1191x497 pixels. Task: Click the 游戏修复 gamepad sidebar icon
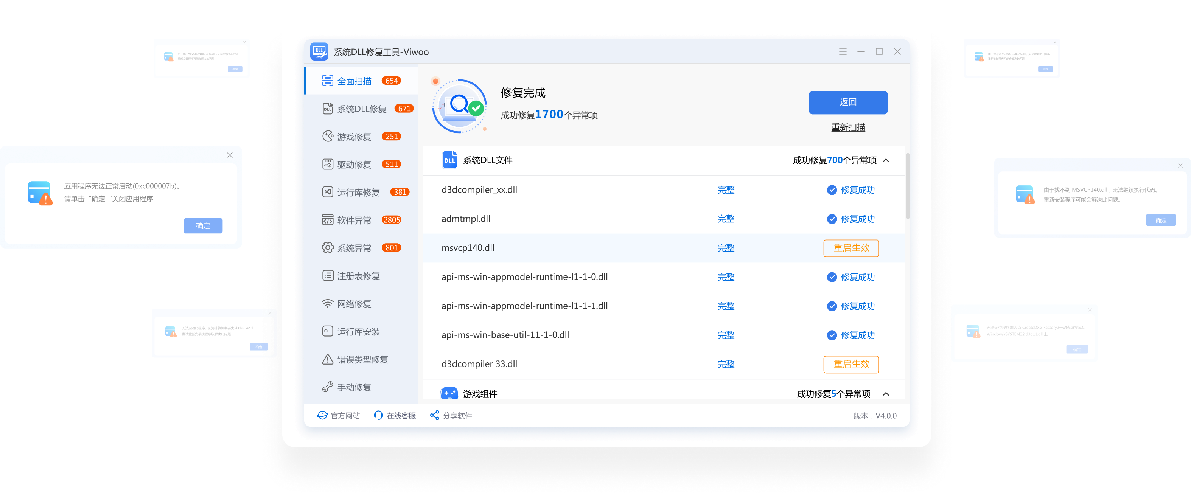pos(327,137)
